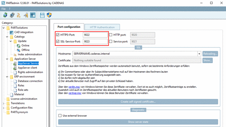Click the Role sets page icon
Viewport: 226px width, 127px height.
(15, 90)
